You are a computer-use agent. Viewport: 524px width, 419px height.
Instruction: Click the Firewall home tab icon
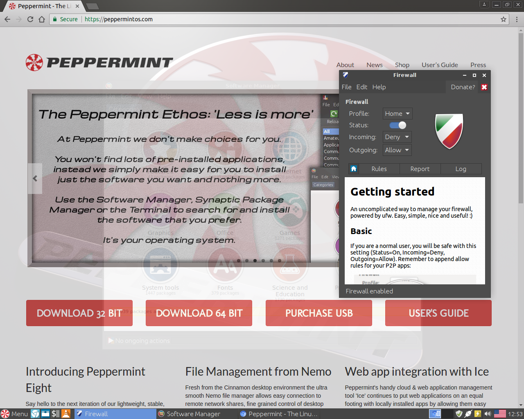pyautogui.click(x=354, y=169)
